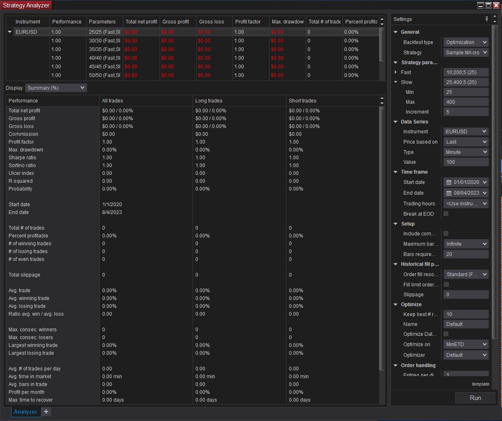This screenshot has height=421, width=502.
Task: Open the Optimizer Default dropdown
Action: (466, 355)
